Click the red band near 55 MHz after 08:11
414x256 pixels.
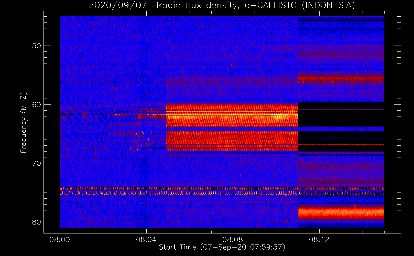click(x=341, y=78)
